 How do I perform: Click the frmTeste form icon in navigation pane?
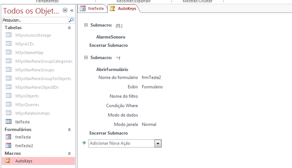click(x=8, y=137)
